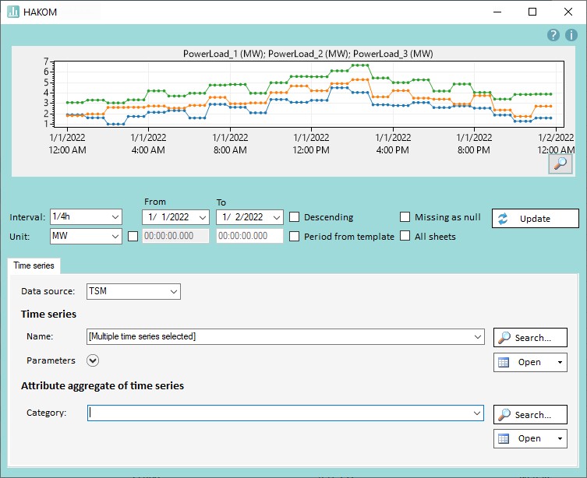Open the info icon at top right

(571, 35)
